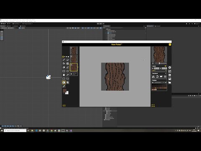Click the Unity Step frame button
The width and height of the screenshot is (201, 151).
[103, 24]
